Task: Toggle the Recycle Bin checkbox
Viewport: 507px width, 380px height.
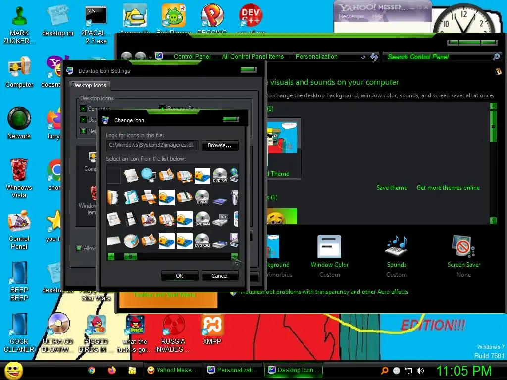Action: click(162, 108)
